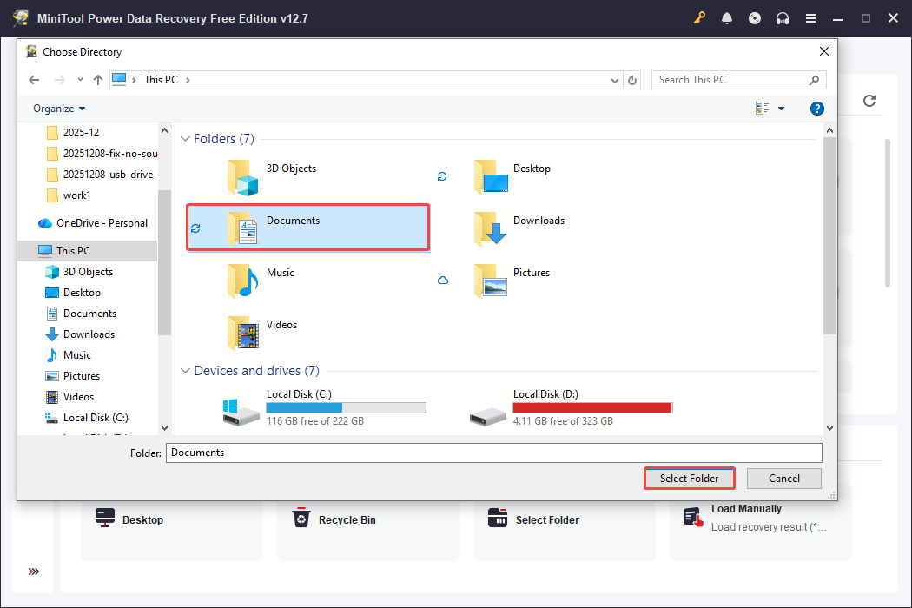Click the refresh icon beside address bar
This screenshot has height=608, width=912.
point(633,80)
